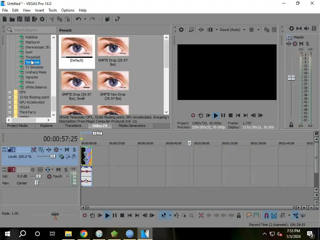Open Project Properties from the main toolbar gear
The width and height of the screenshot is (320, 240).
[42, 19]
